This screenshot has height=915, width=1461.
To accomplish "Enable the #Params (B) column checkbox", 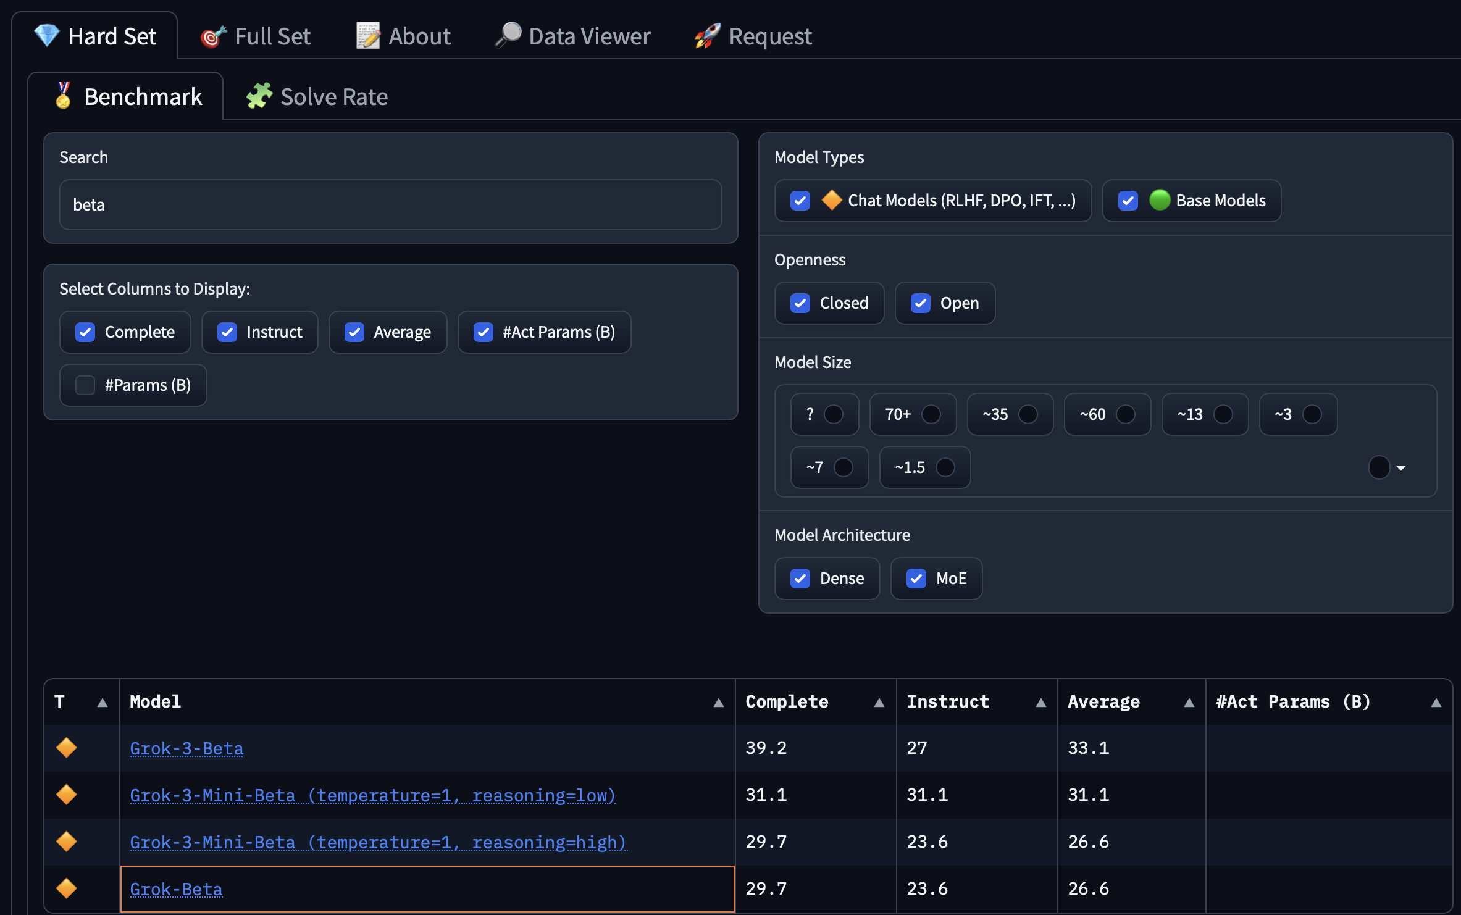I will tap(85, 385).
